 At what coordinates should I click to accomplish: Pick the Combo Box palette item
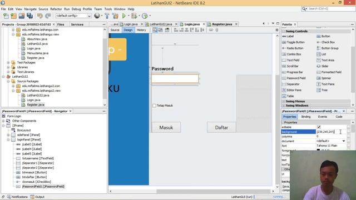tap(291, 54)
